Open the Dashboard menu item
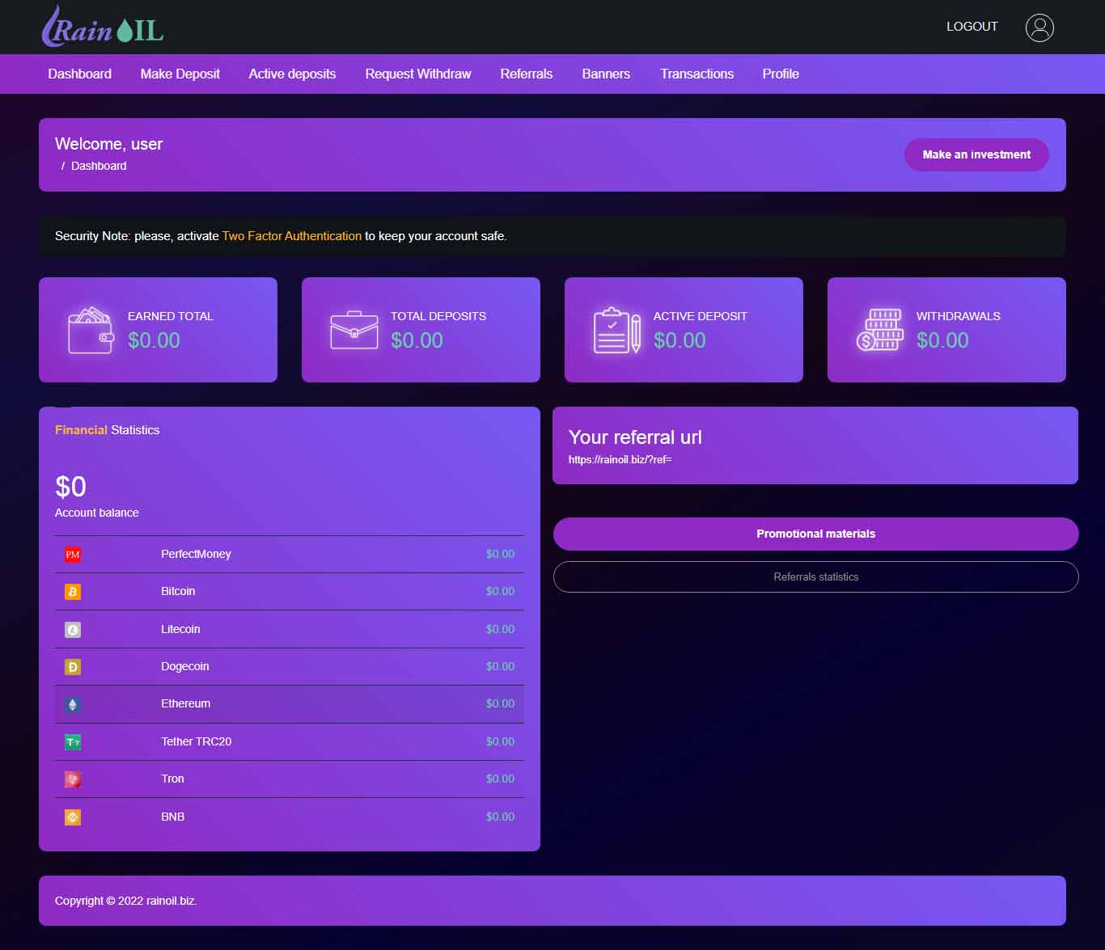 click(79, 74)
